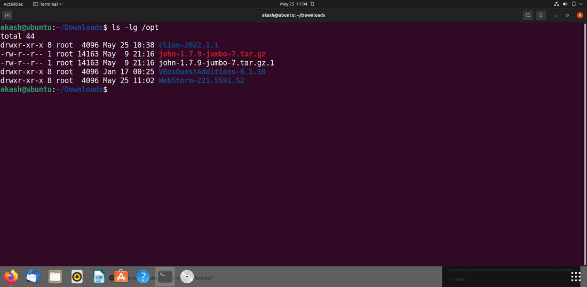Minimize the terminal window
The image size is (587, 287).
556,15
